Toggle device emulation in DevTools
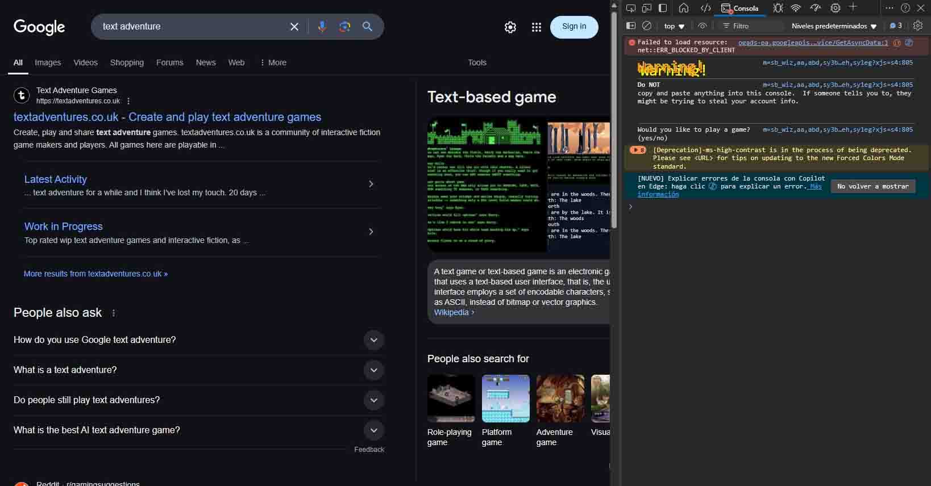This screenshot has height=486, width=931. [647, 8]
